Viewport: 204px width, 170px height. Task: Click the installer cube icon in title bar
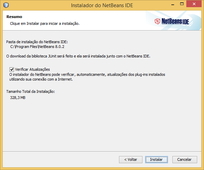click(x=6, y=5)
